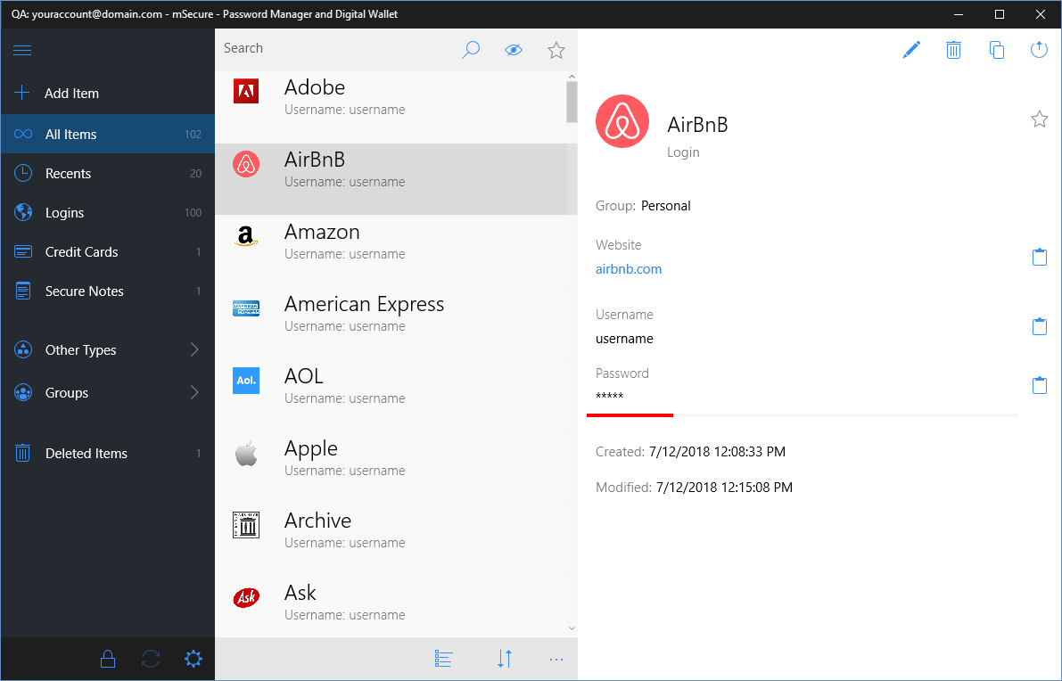Image resolution: width=1062 pixels, height=681 pixels.
Task: Click the item list scrollbar thumb
Action: 572,103
